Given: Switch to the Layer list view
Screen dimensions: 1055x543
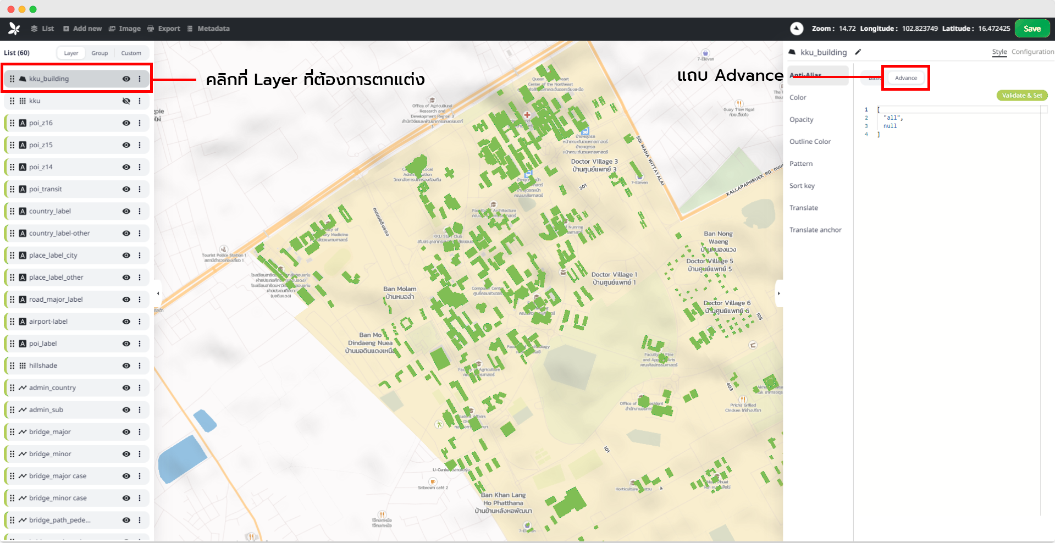Looking at the screenshot, I should tap(71, 53).
